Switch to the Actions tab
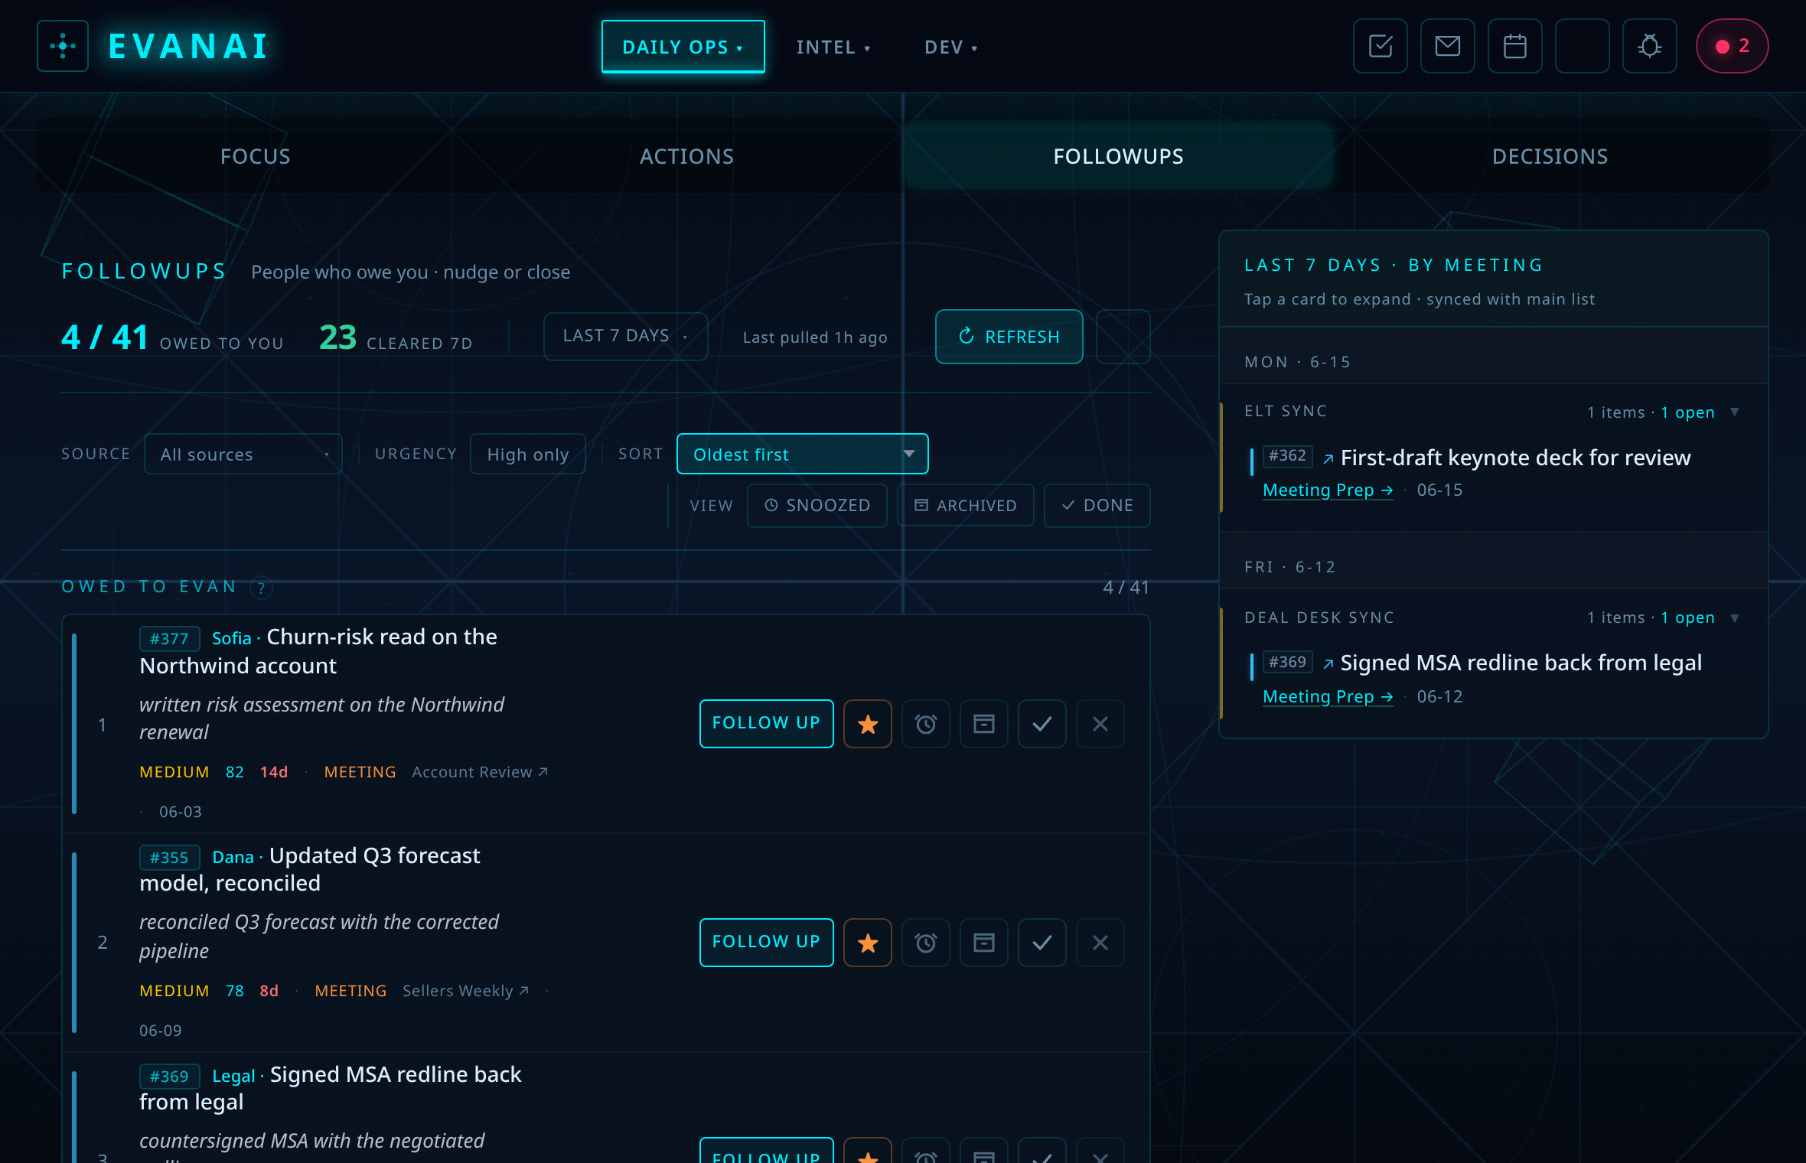Viewport: 1806px width, 1163px height. click(x=687, y=156)
